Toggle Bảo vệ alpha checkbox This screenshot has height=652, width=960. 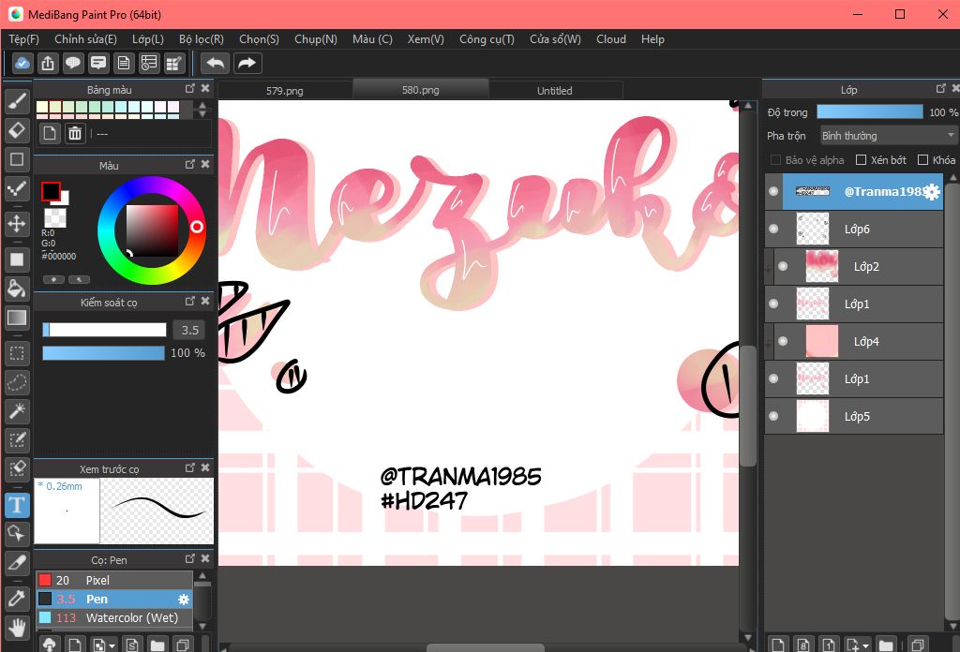click(775, 159)
